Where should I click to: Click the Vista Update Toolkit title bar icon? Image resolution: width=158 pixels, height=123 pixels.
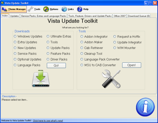[x=2, y=3]
